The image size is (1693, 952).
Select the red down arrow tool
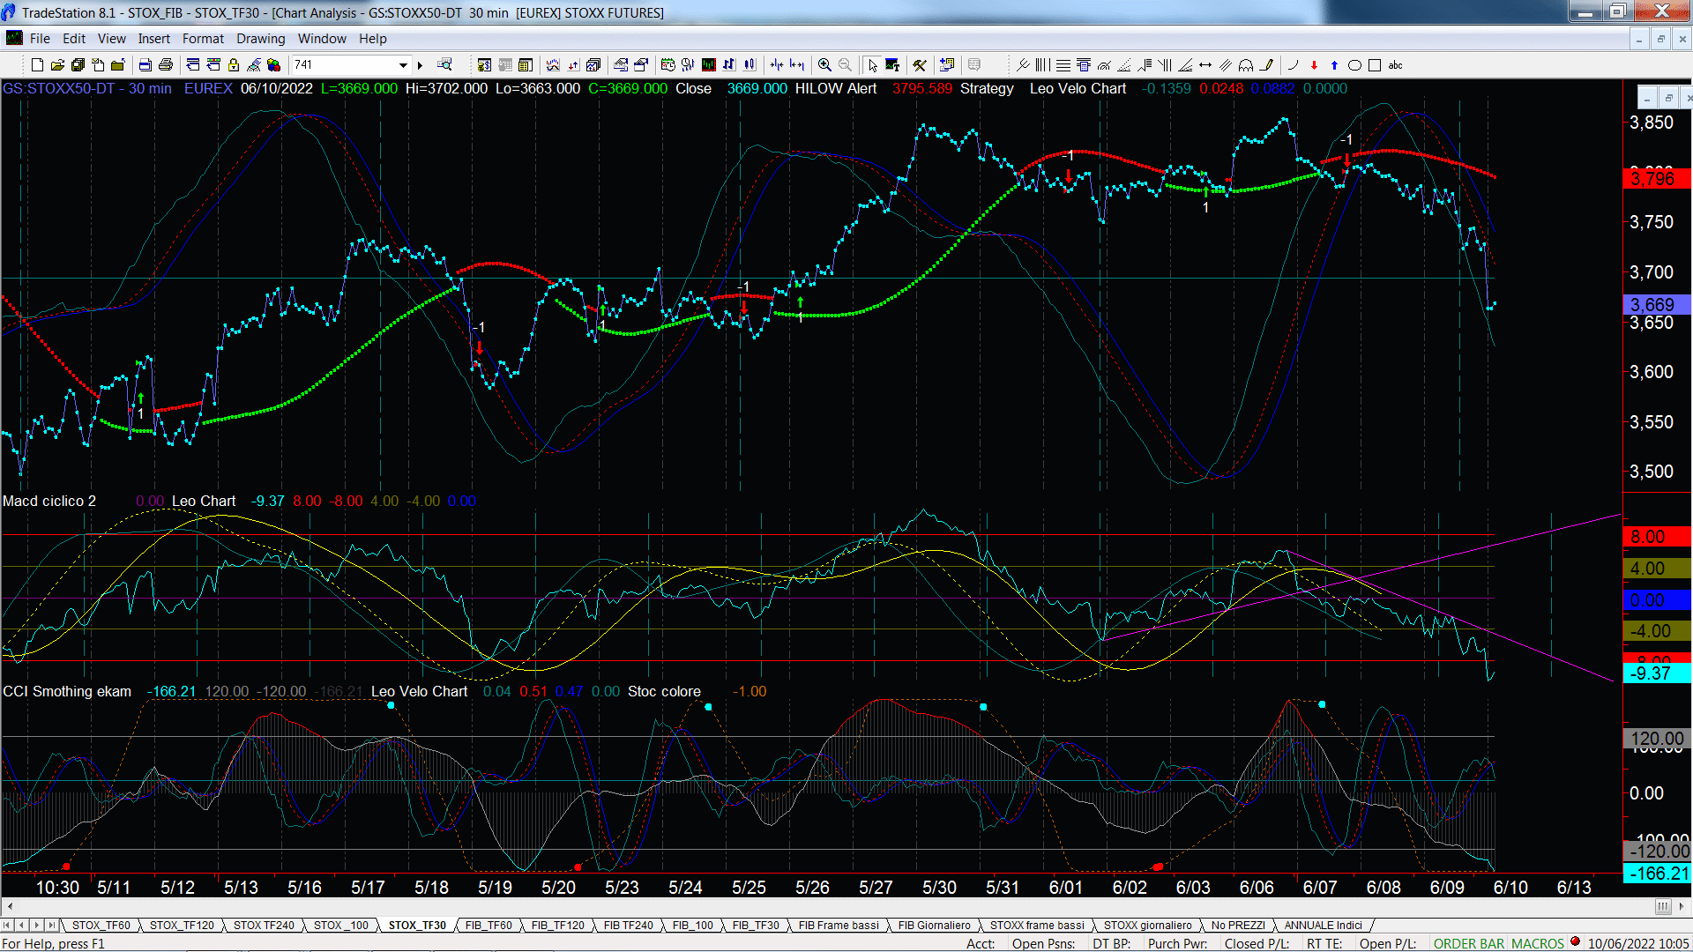1314,65
